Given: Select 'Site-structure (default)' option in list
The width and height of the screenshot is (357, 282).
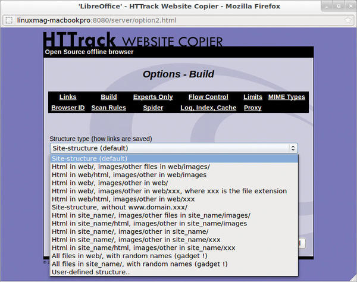Looking at the screenshot, I should 174,158.
